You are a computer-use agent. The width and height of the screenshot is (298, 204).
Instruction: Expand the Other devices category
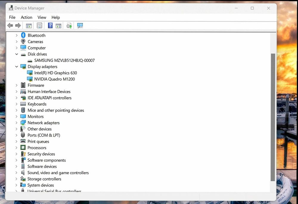16,129
